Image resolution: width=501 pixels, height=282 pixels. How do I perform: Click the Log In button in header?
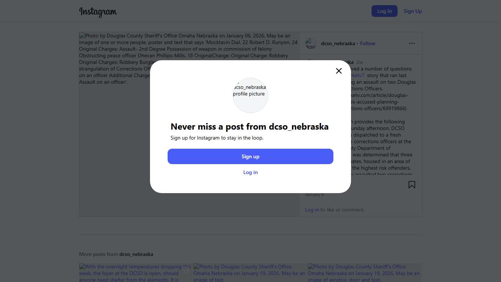coord(384,11)
